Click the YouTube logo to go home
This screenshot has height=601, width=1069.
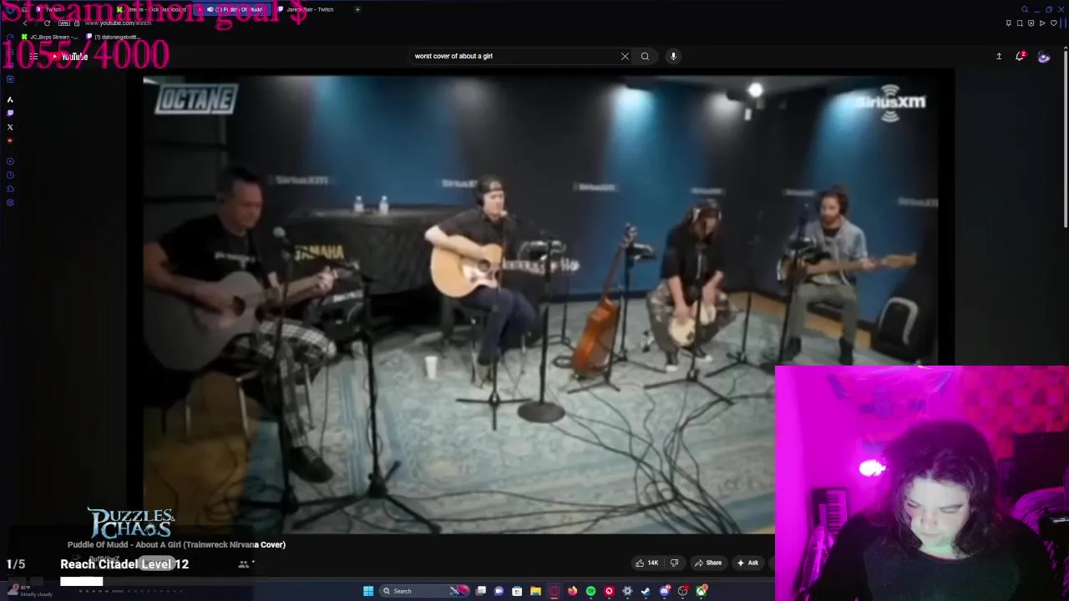coord(69,57)
